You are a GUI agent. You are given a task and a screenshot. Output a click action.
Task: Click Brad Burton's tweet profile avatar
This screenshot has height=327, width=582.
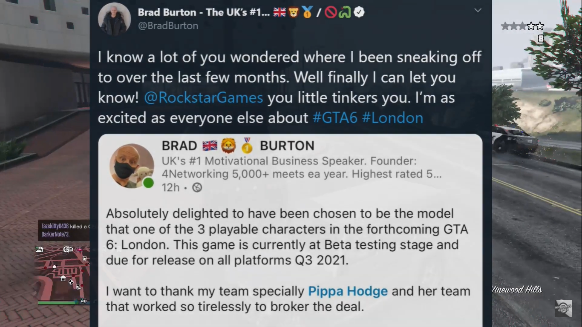coord(114,19)
